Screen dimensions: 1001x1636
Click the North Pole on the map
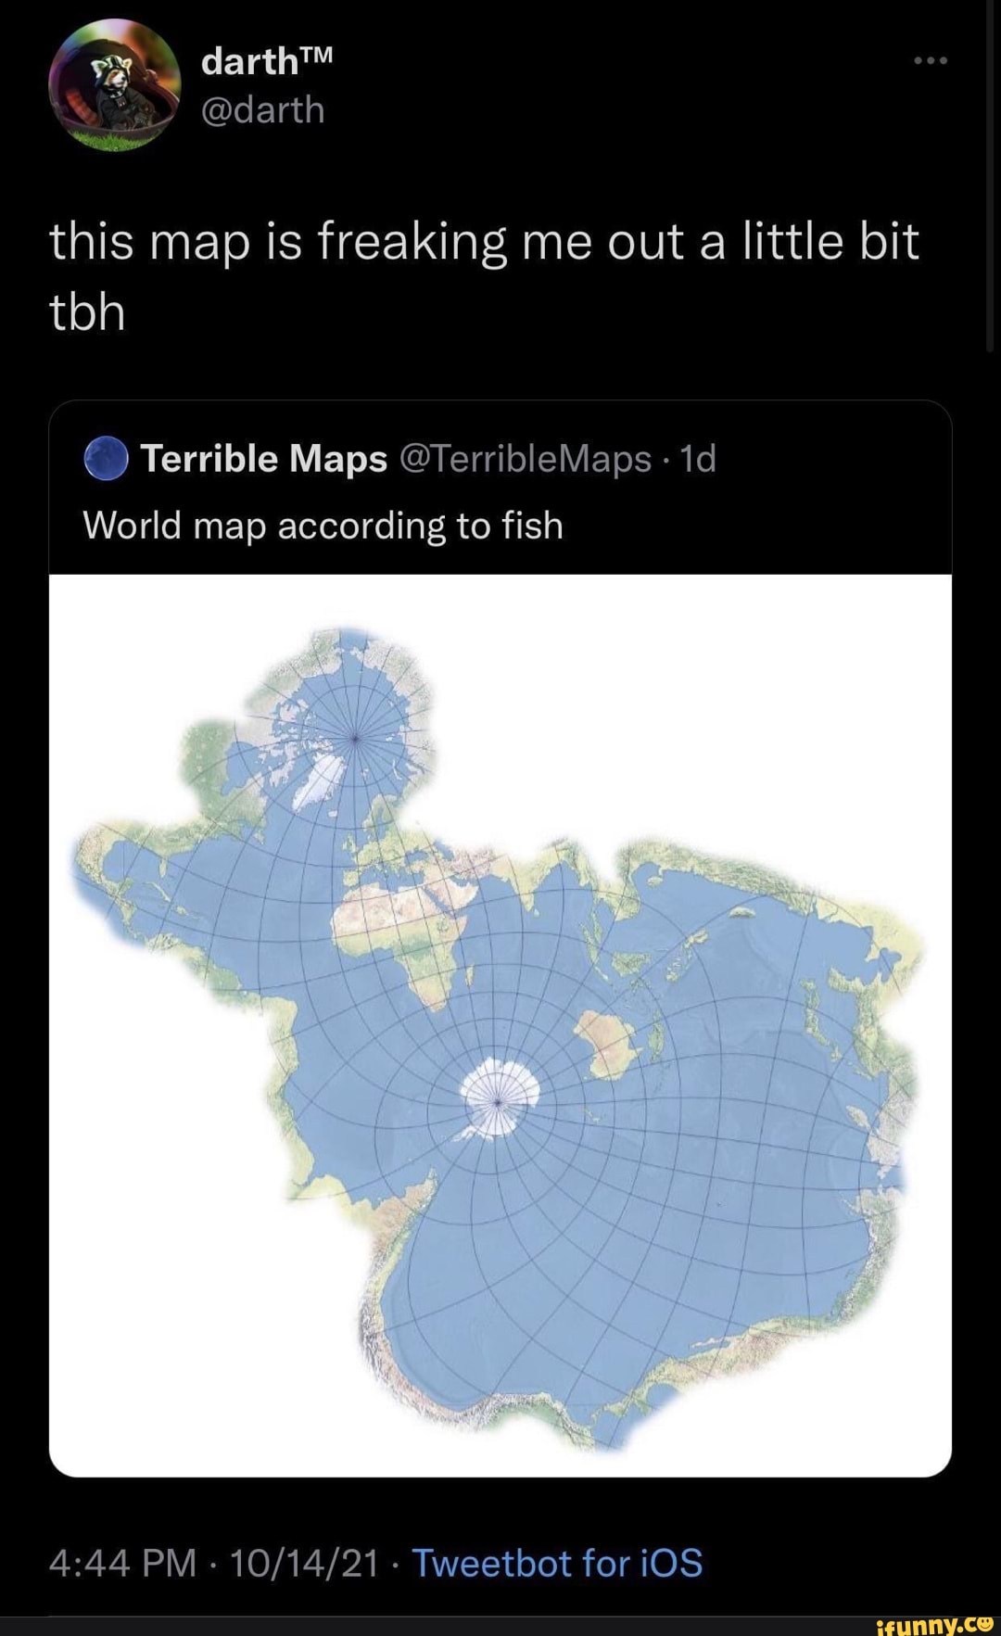(x=357, y=738)
